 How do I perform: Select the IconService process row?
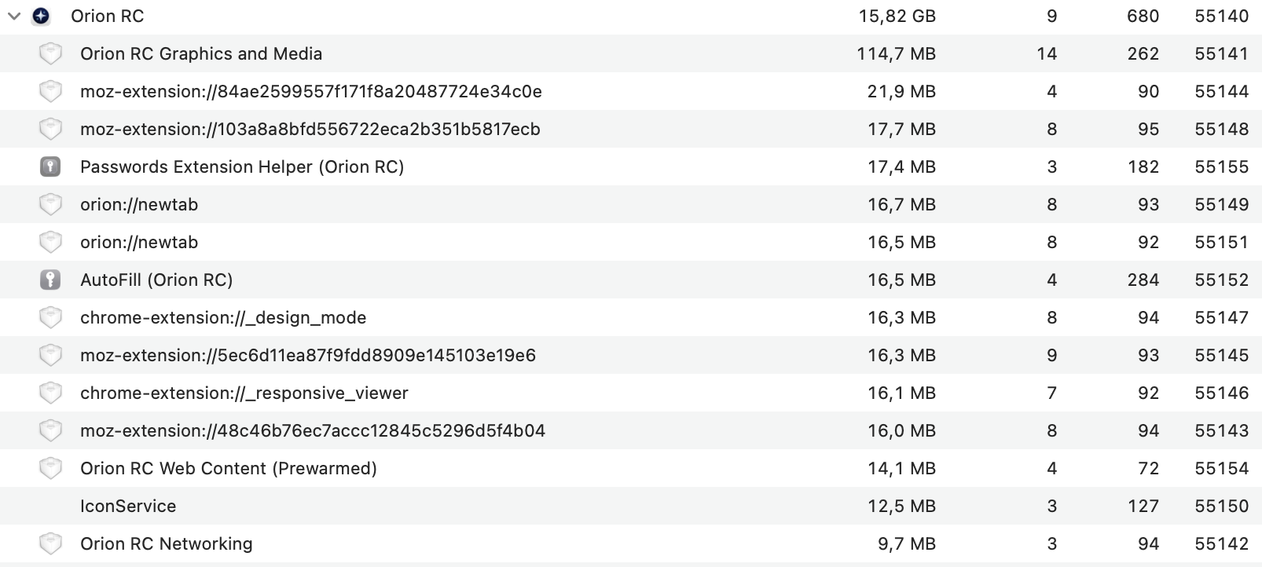tap(128, 506)
